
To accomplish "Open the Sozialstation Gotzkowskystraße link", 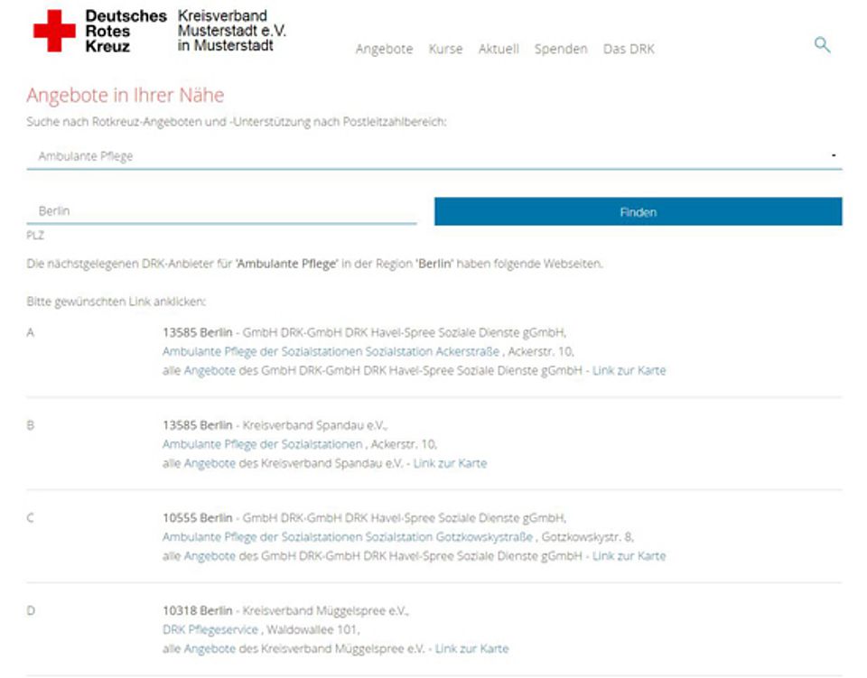I will click(348, 537).
